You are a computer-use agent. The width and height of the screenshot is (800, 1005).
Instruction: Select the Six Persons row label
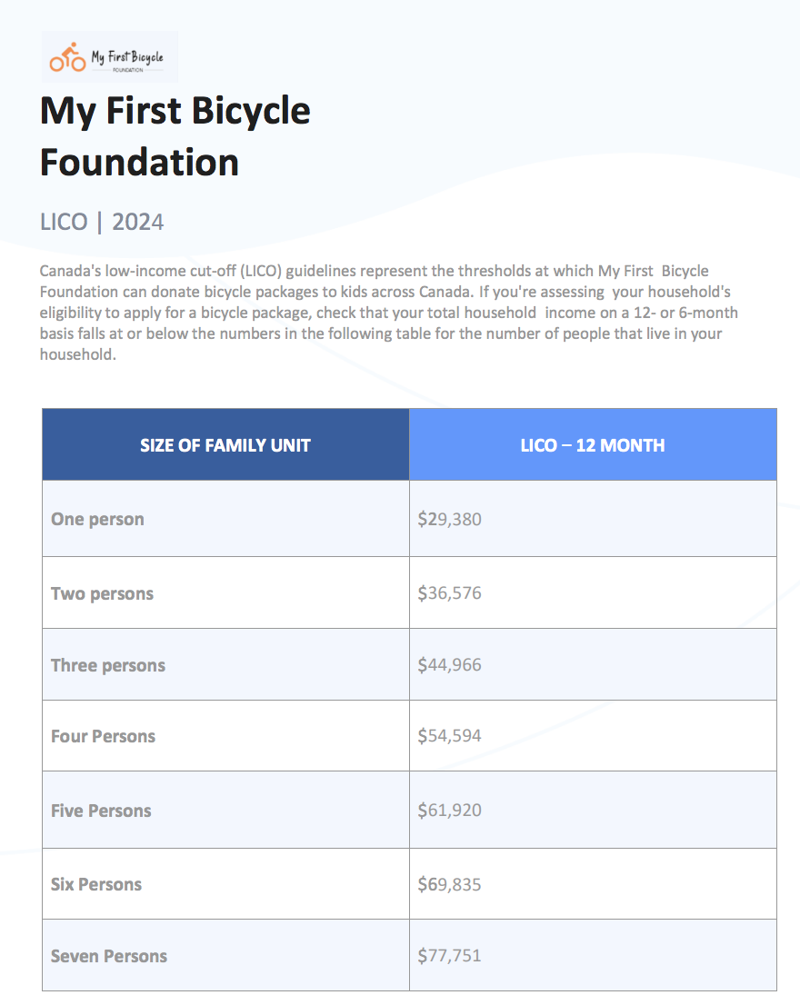[96, 884]
